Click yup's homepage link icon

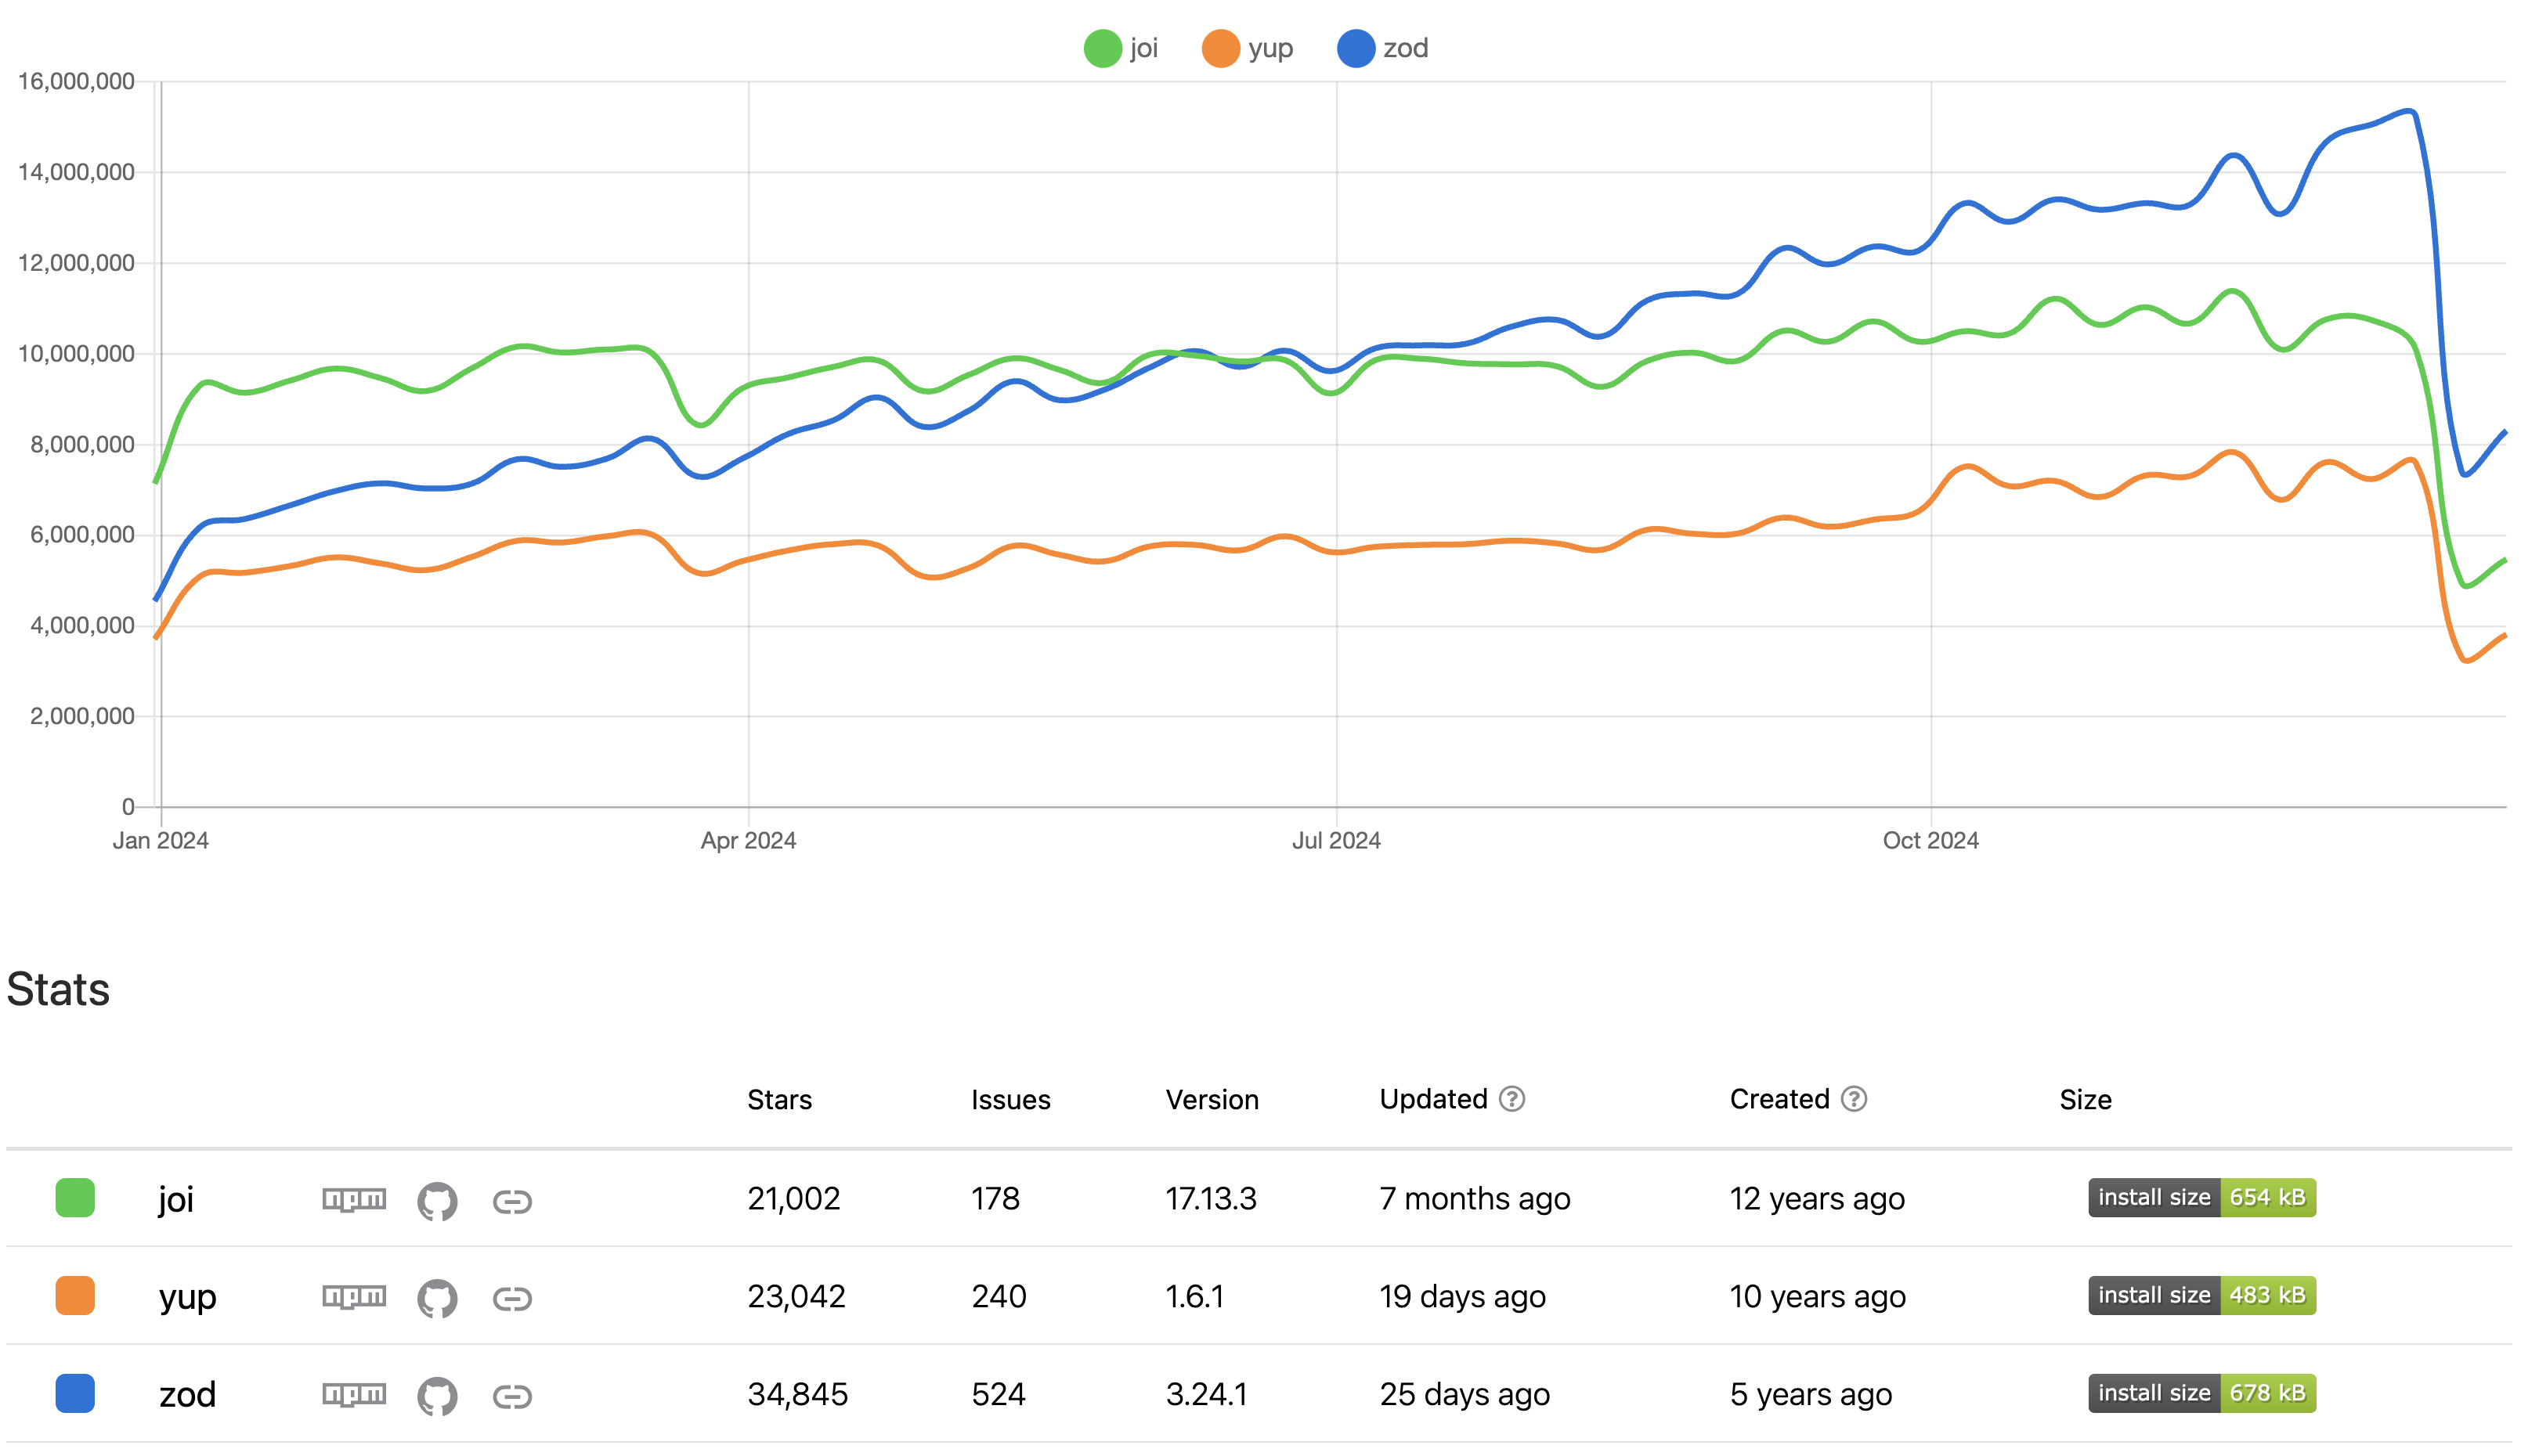point(511,1299)
